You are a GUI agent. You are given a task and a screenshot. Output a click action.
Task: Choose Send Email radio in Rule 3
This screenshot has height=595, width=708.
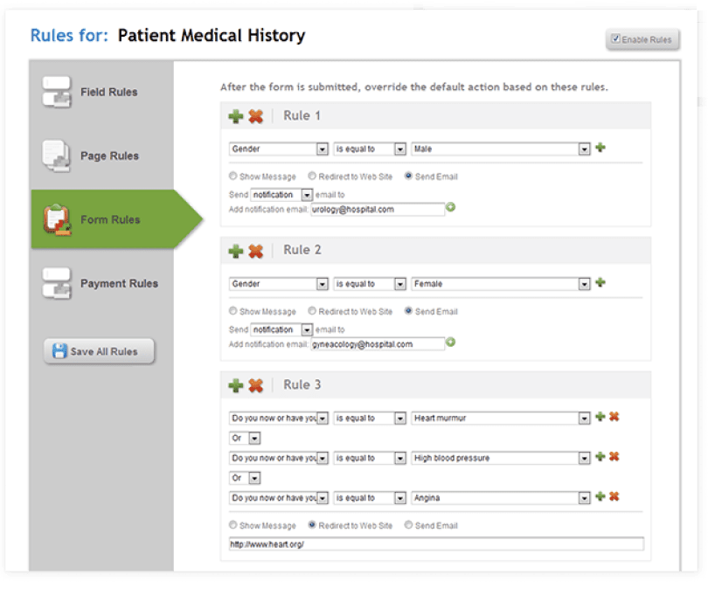pyautogui.click(x=408, y=524)
